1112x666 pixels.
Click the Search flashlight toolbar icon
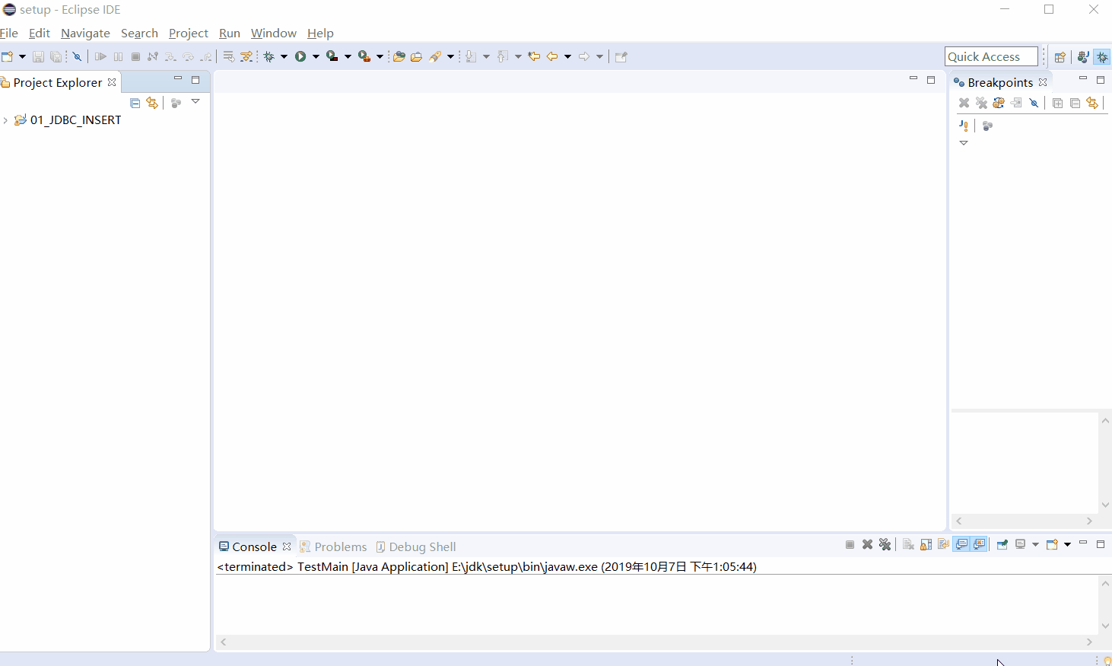tap(435, 56)
